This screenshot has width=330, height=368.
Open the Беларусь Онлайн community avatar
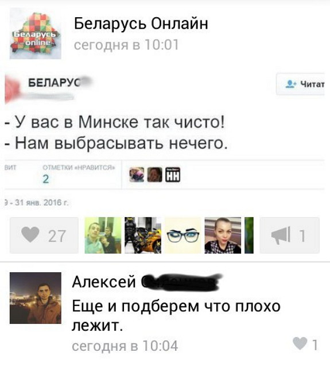coord(36,33)
